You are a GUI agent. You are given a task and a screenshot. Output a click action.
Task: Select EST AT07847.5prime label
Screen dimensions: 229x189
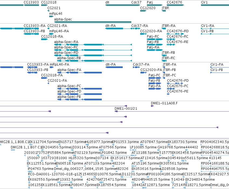(154, 142)
